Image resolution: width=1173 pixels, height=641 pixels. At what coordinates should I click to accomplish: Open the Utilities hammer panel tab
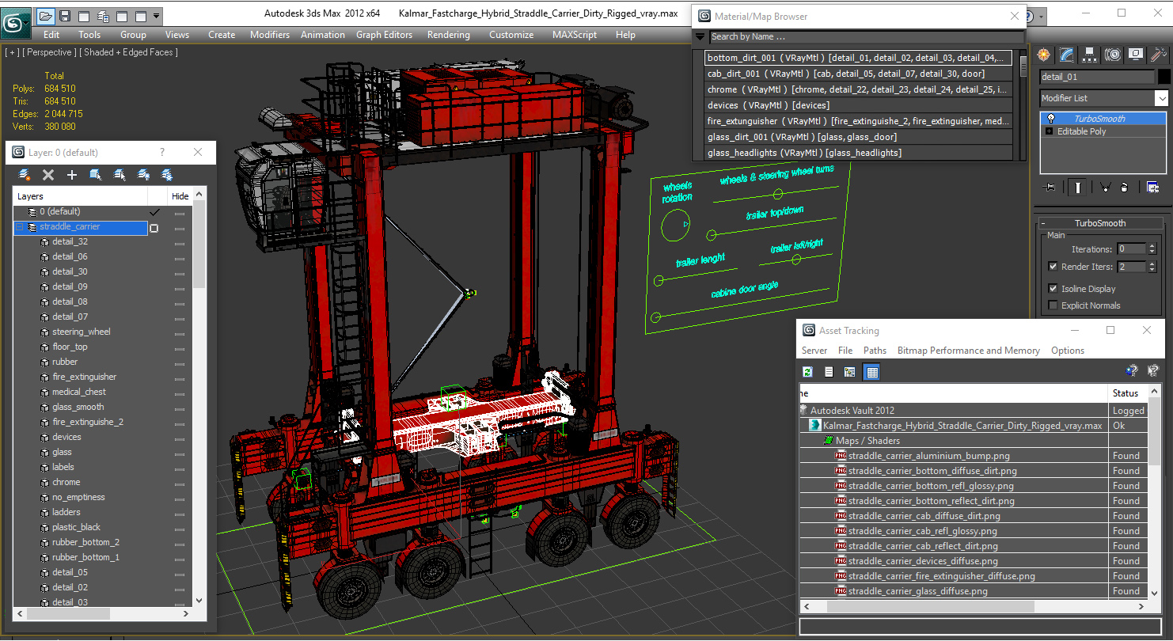1158,55
